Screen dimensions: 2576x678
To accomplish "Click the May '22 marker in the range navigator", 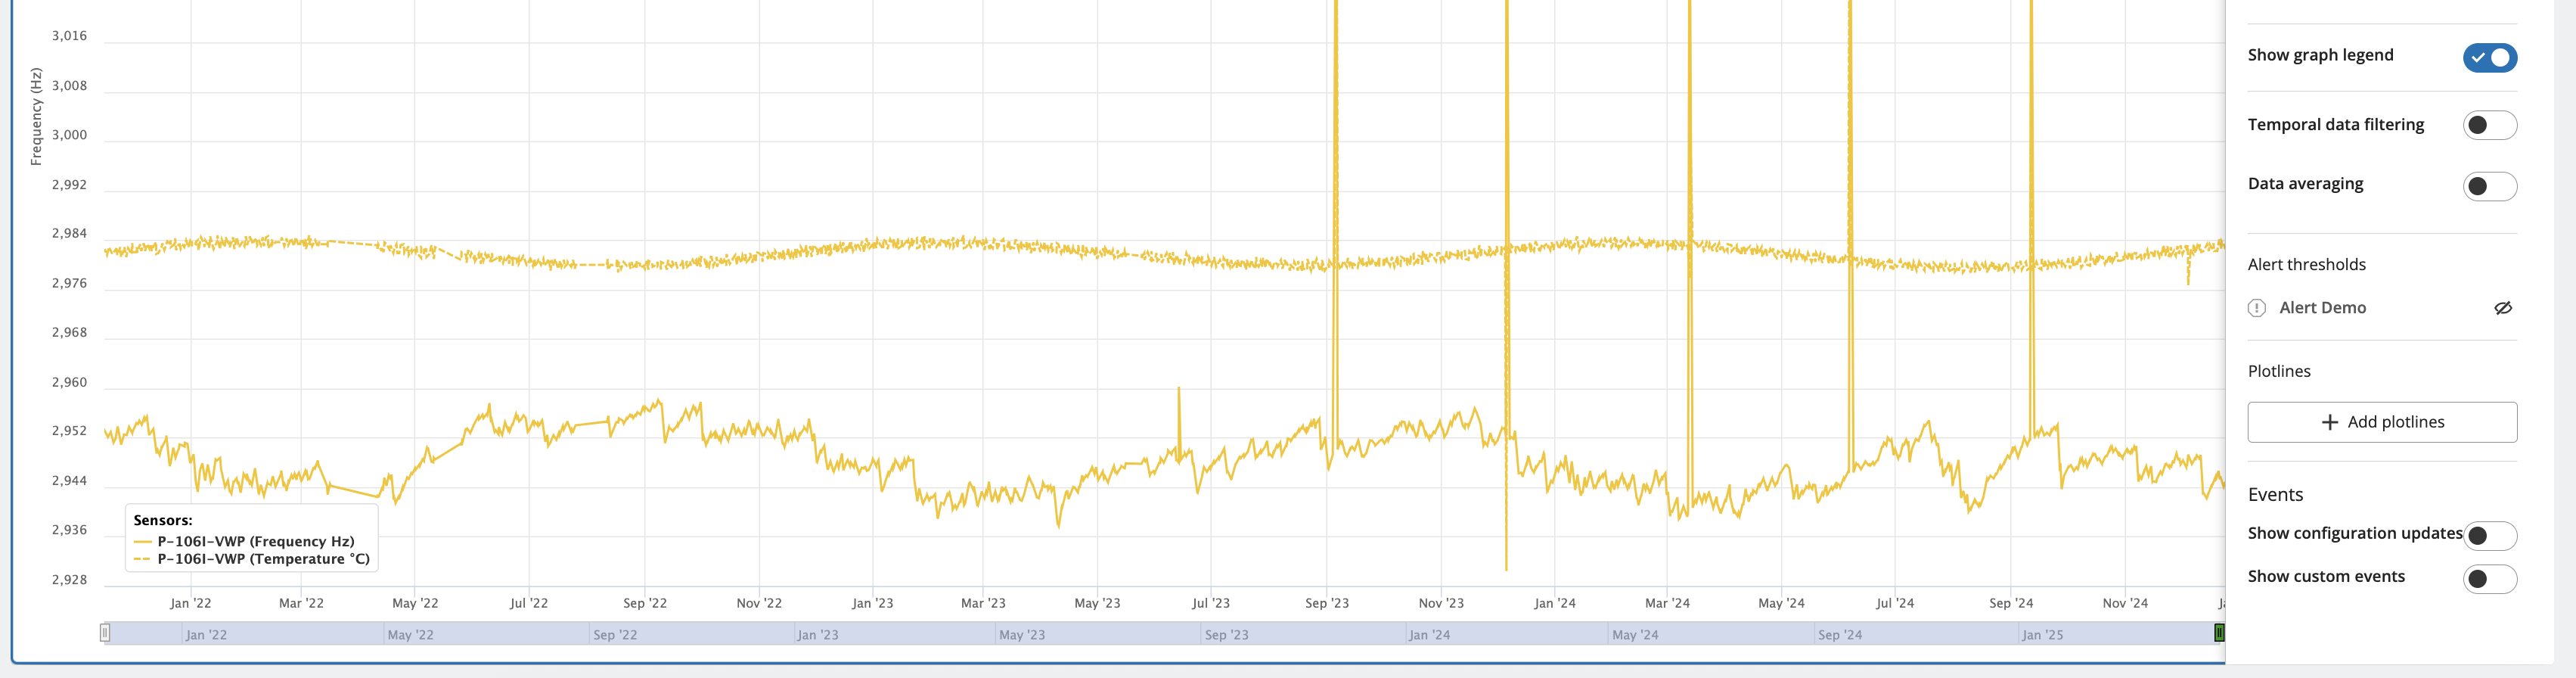I will [x=410, y=635].
